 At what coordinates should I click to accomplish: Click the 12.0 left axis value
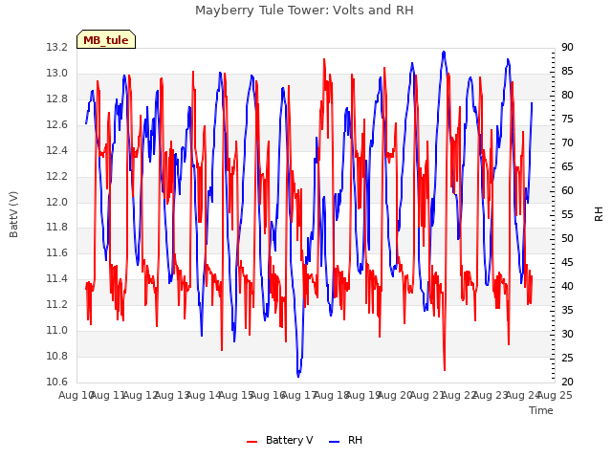56,202
